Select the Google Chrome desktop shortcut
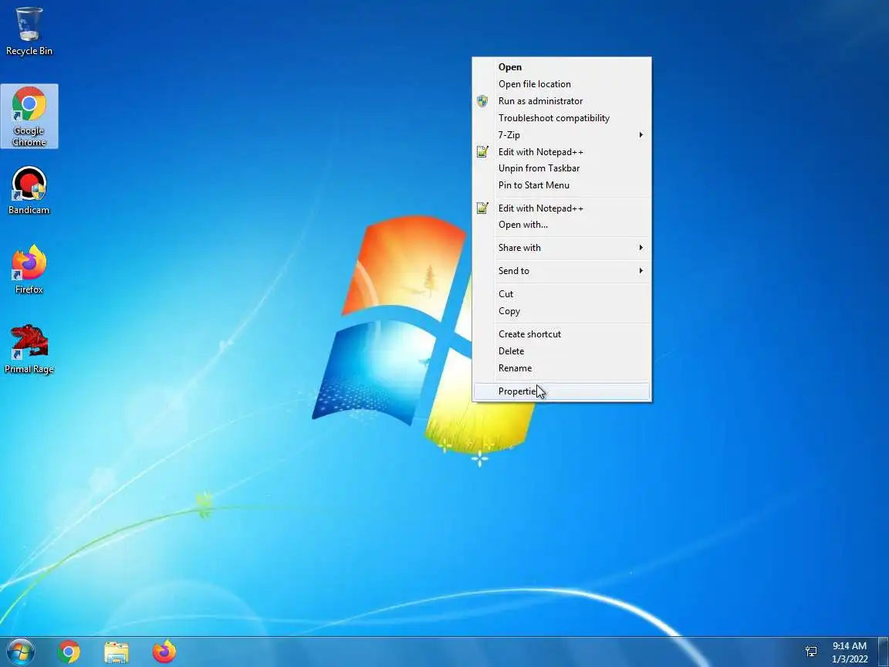The width and height of the screenshot is (889, 667). click(x=29, y=117)
